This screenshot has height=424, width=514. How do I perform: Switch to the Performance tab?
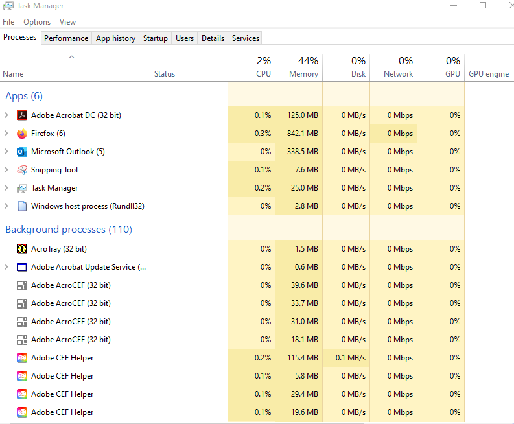(x=66, y=38)
